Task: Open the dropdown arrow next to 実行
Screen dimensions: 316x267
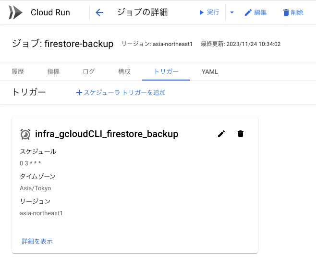Action: (x=232, y=12)
